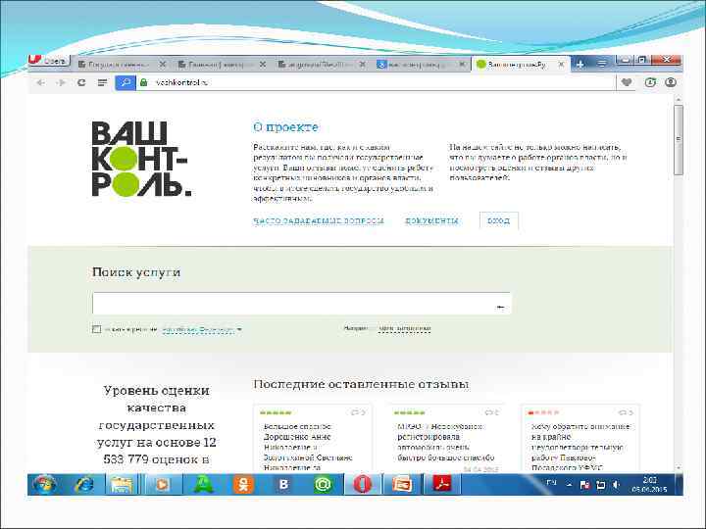Open the Документы link
This screenshot has width=706, height=529.
pyautogui.click(x=431, y=220)
